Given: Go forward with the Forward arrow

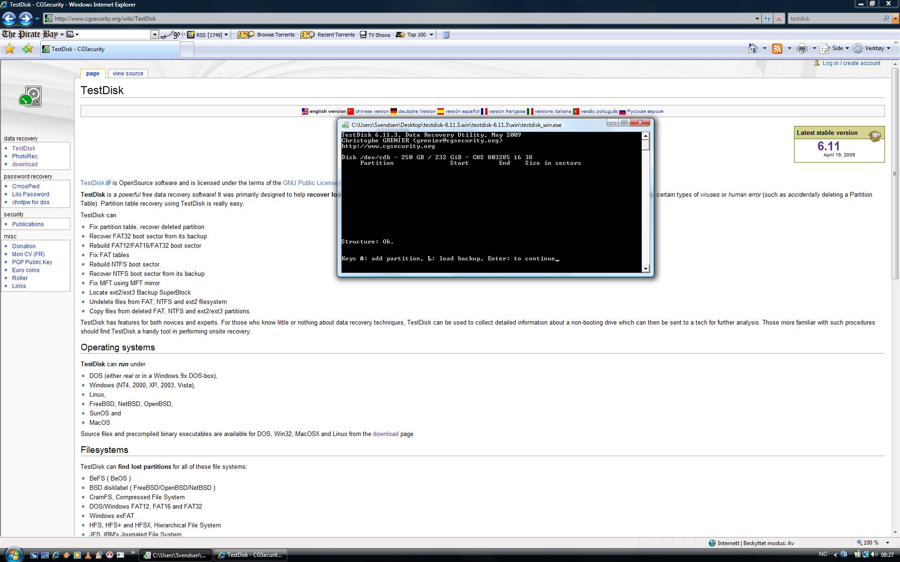Looking at the screenshot, I should [x=26, y=19].
